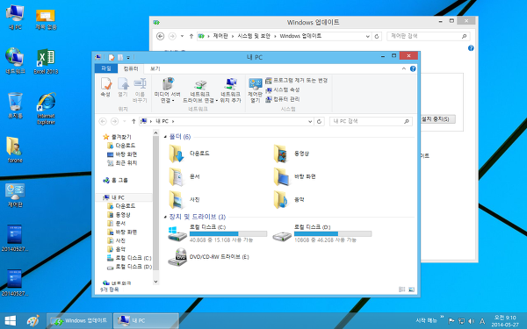This screenshot has width=527, height=329.
Task: Click the quick access new folder icon in 내 PC title bar
Action: [x=120, y=57]
